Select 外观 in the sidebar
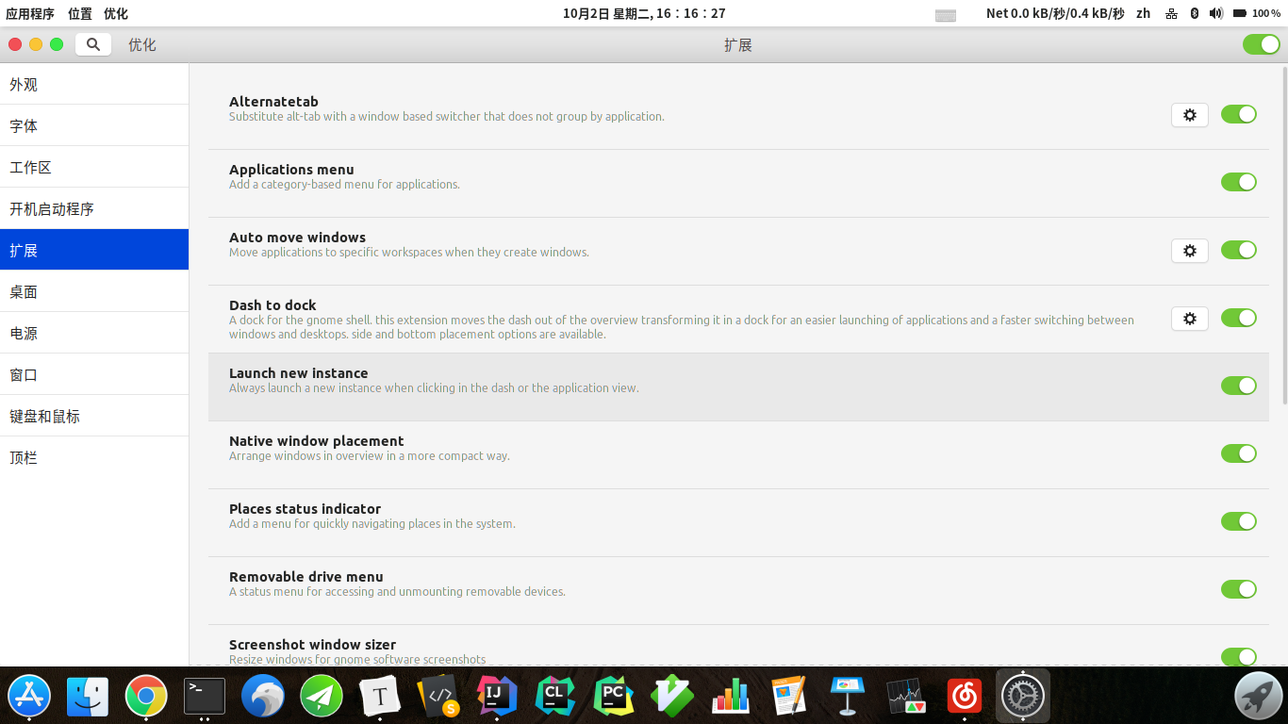Screen dimensions: 1288x724 tap(94, 84)
